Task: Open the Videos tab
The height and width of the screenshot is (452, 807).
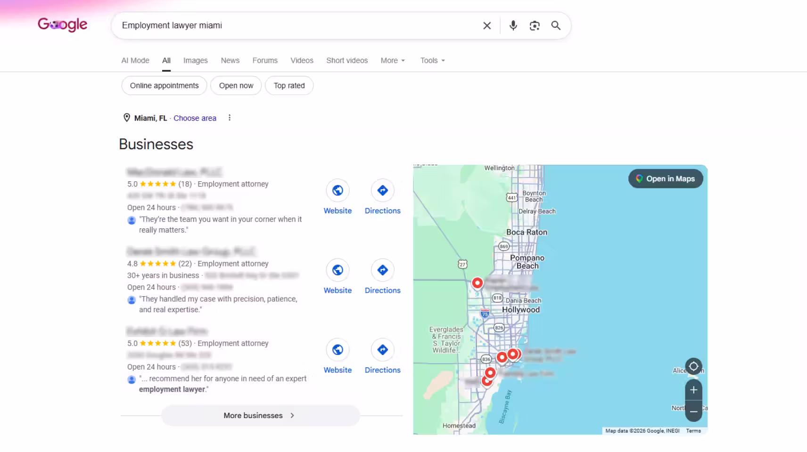Action: point(302,60)
